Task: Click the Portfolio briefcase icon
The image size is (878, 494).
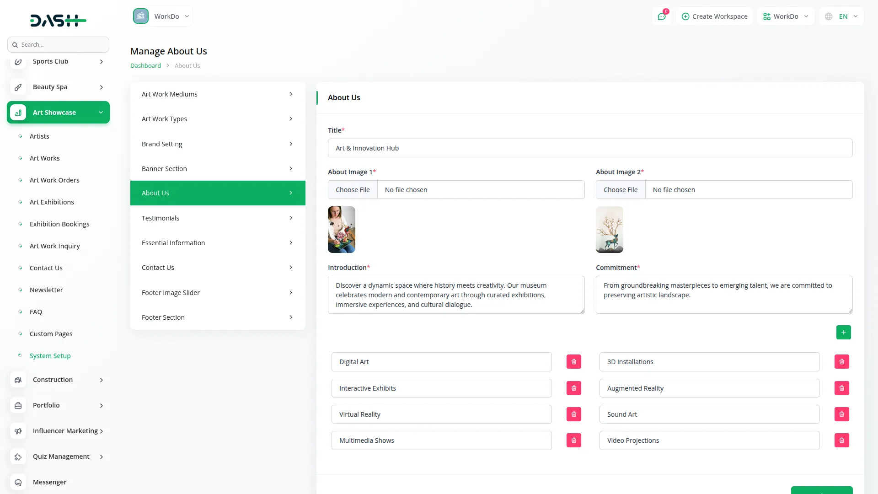Action: (18, 405)
